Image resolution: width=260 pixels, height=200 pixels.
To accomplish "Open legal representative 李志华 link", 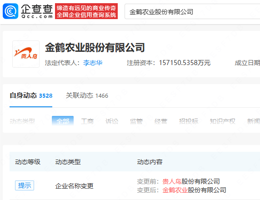I will [93, 63].
